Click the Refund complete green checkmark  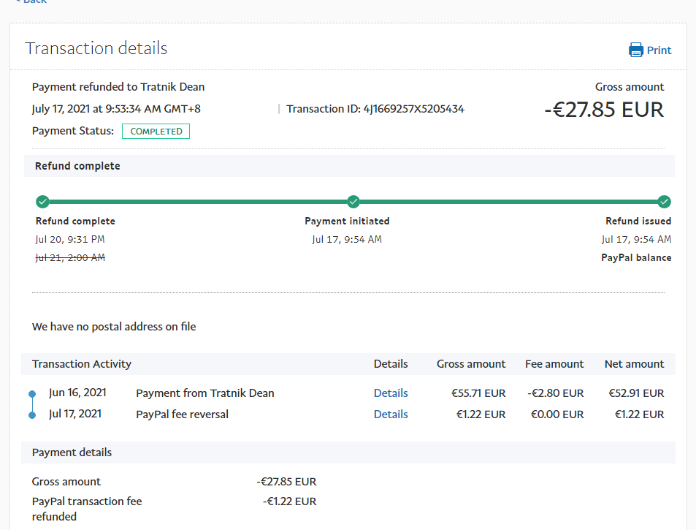(42, 202)
